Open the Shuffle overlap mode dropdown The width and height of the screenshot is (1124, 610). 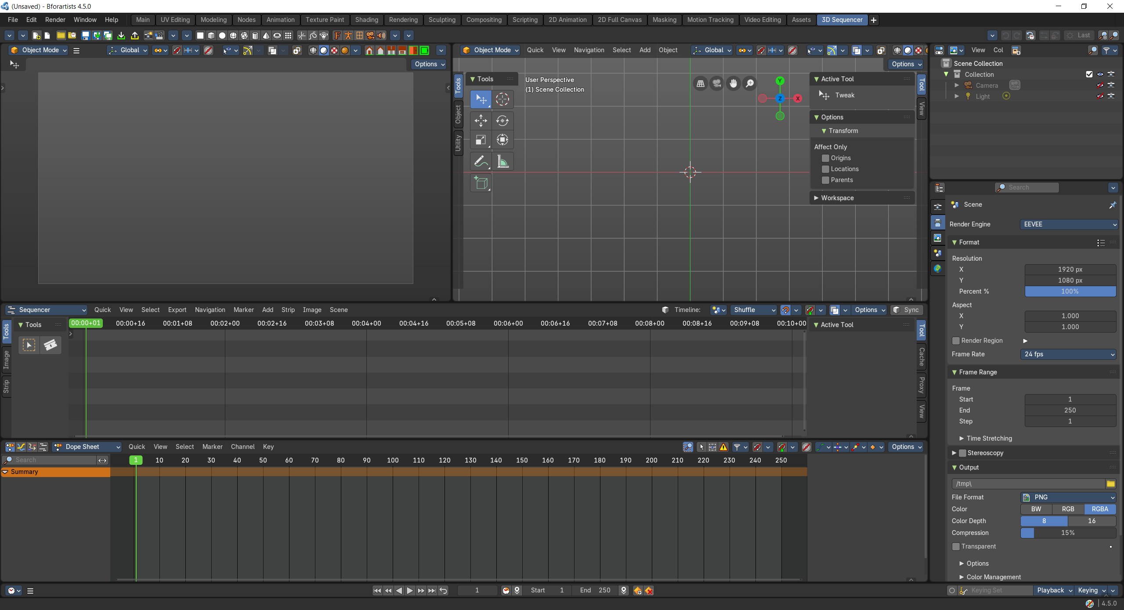point(754,310)
